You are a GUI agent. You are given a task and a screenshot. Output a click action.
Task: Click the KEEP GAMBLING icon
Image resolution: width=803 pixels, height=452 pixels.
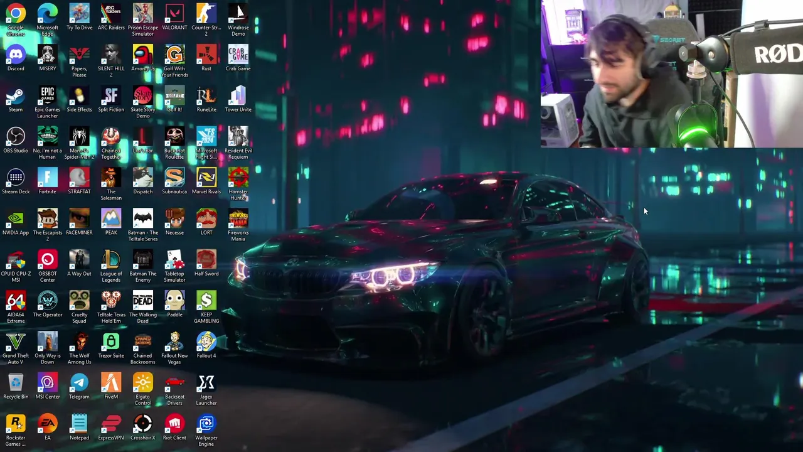click(206, 300)
